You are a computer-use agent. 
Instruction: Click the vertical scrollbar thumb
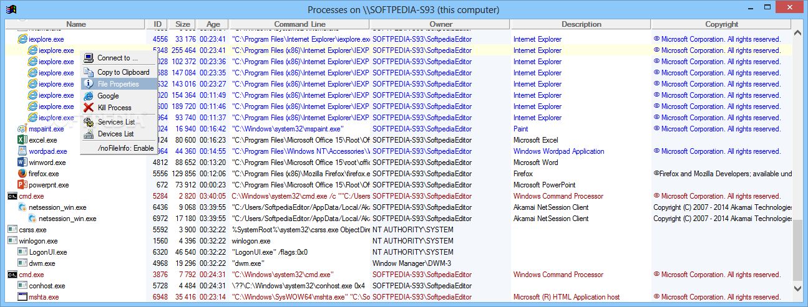click(x=797, y=249)
